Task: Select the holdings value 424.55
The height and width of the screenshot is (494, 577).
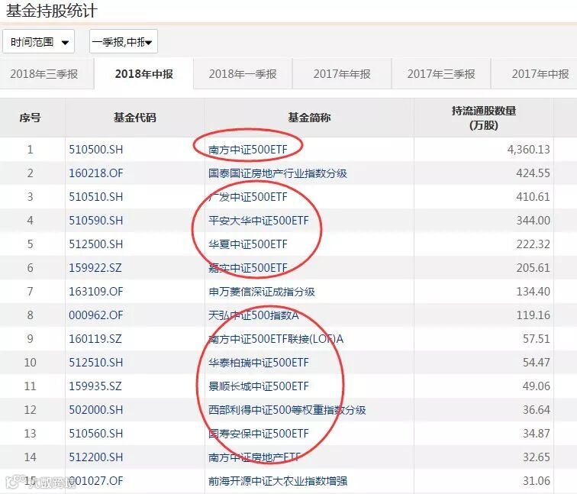Action: [533, 173]
